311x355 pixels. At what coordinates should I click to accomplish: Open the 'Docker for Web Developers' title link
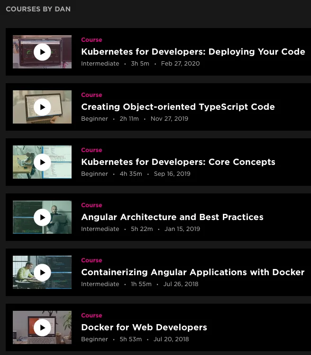coord(144,327)
